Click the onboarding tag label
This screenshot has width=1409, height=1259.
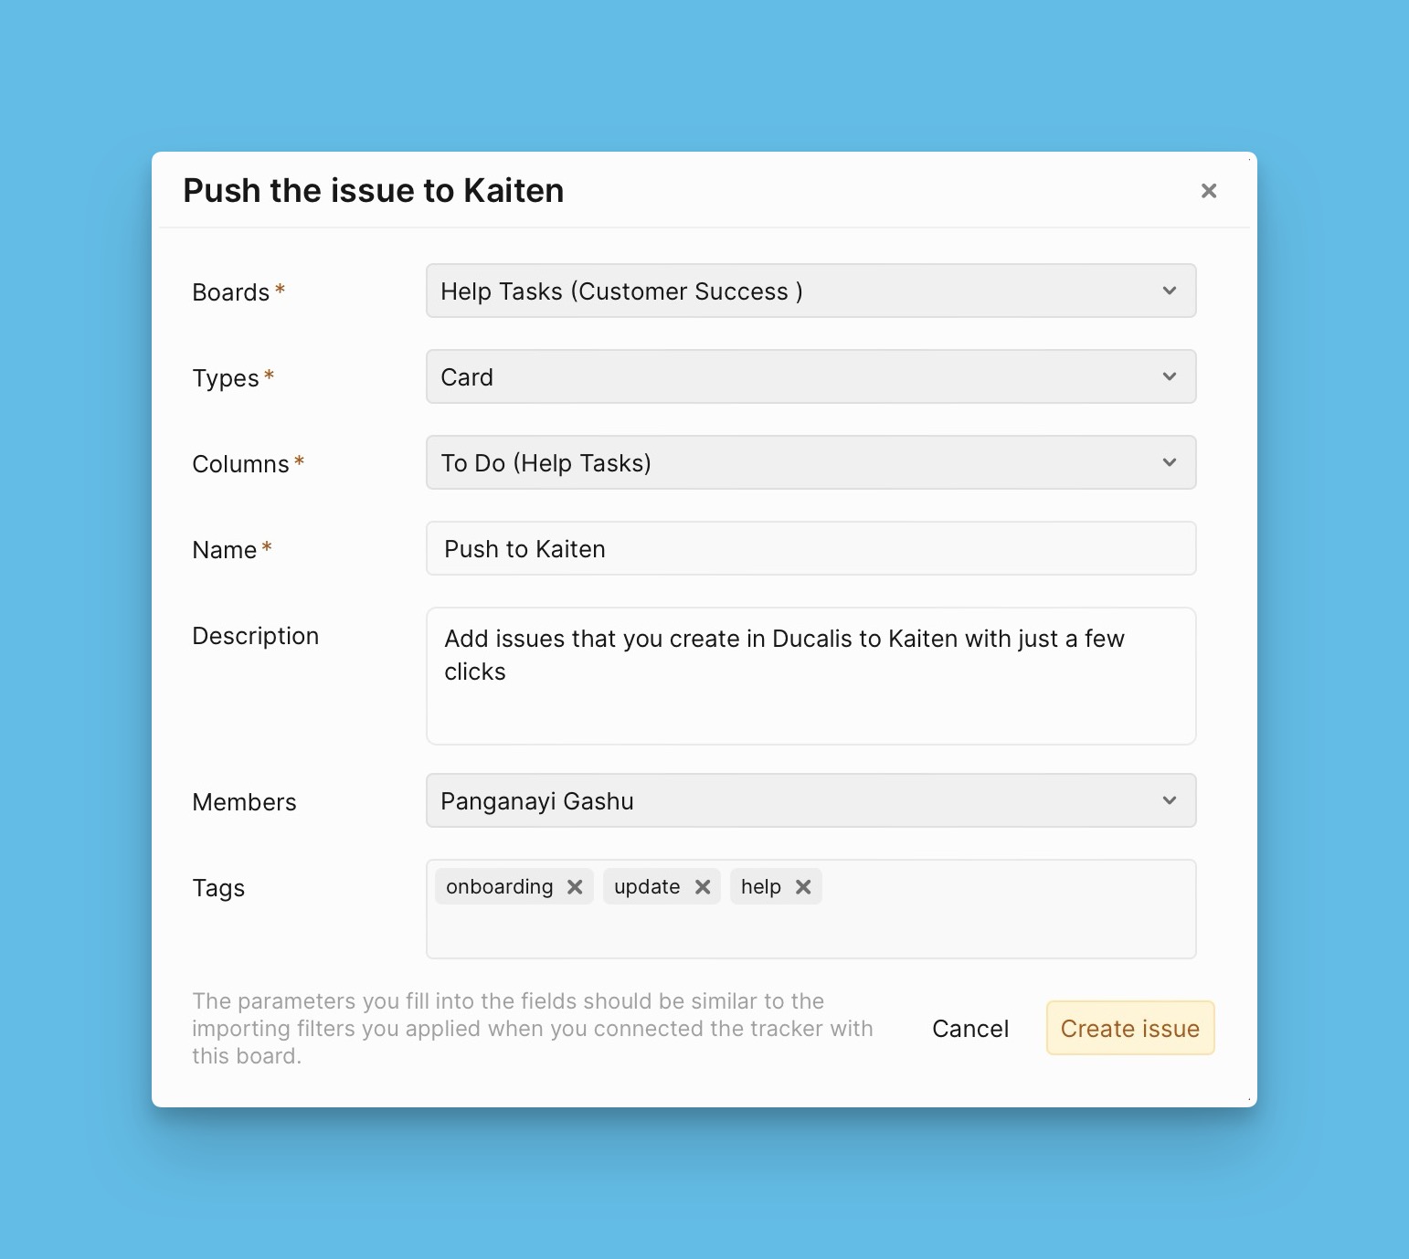click(x=499, y=887)
